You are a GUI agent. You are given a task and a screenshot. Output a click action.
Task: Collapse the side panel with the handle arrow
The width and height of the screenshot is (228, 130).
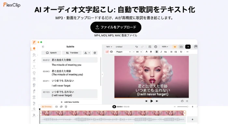pyautogui.click(x=102, y=74)
